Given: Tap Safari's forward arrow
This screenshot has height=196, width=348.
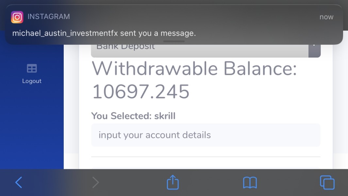Looking at the screenshot, I should pyautogui.click(x=96, y=183).
